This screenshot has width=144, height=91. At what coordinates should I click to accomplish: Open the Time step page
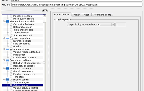pos(18,77)
